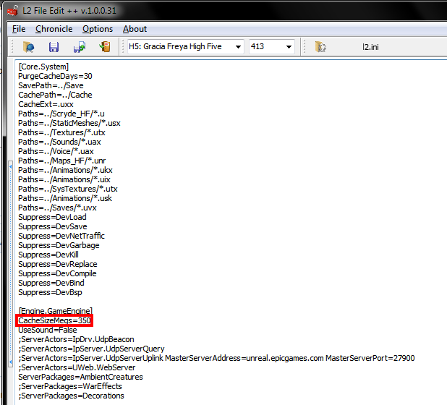447x405 pixels.
Task: Click the ;ServerPackages=Decorations line
Action: point(72,396)
